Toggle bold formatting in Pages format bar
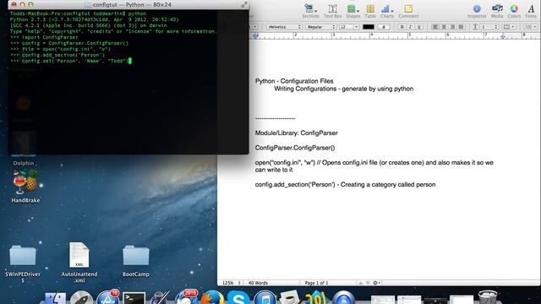541x304 pixels. click(402, 27)
